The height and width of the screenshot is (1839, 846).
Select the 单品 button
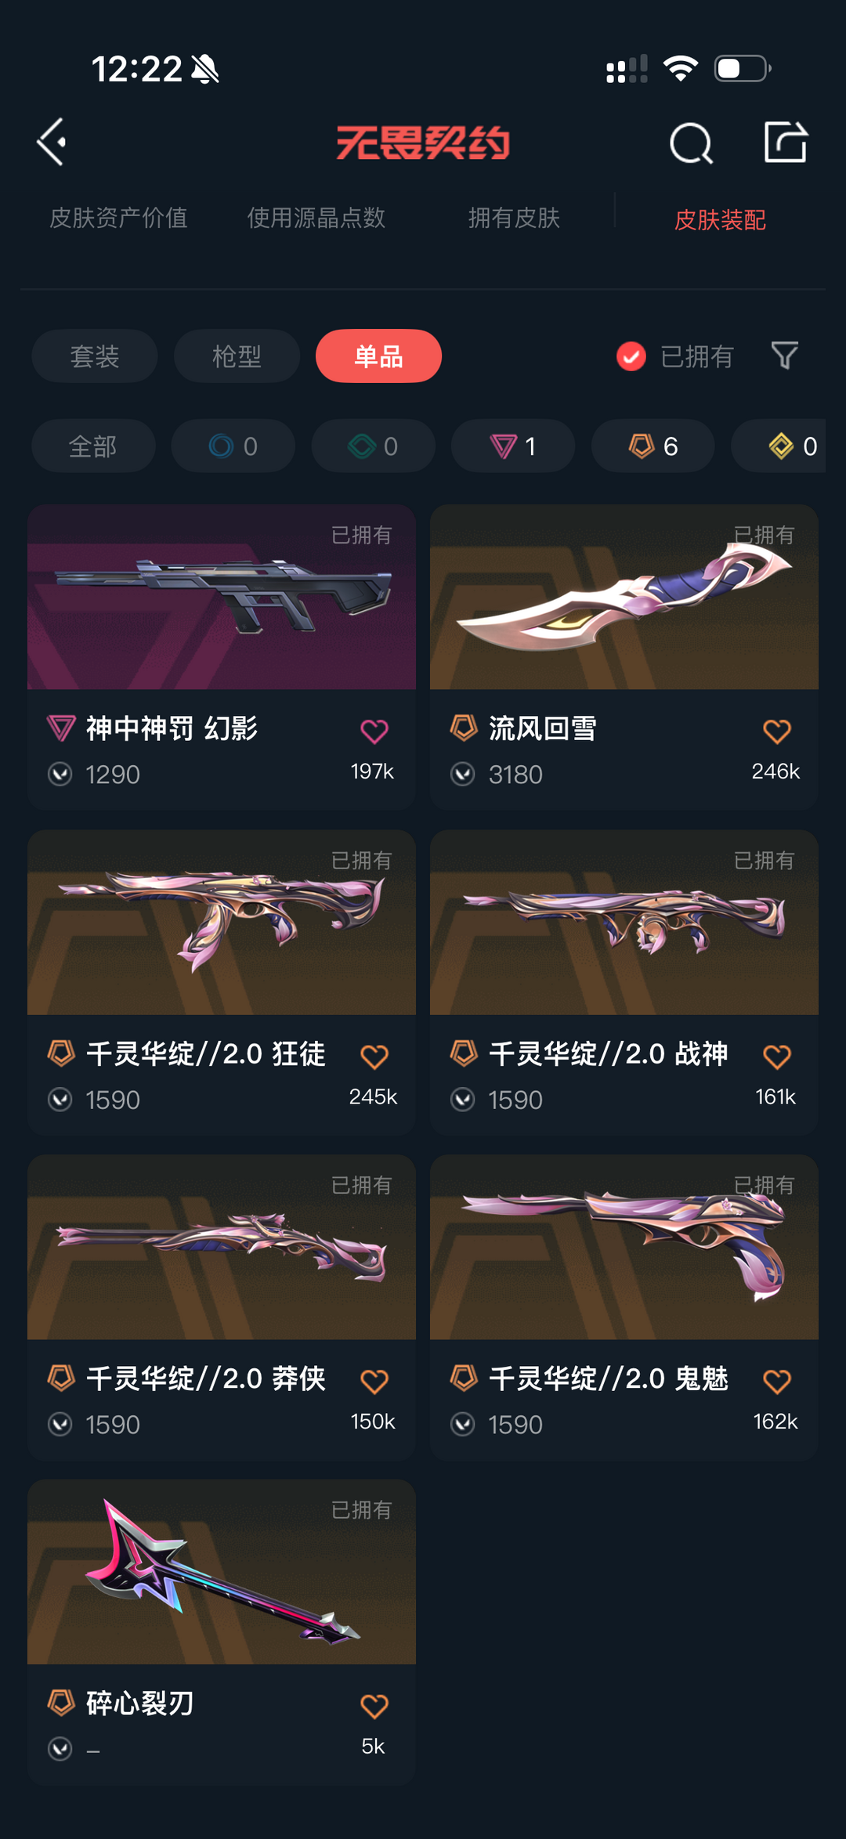[378, 356]
